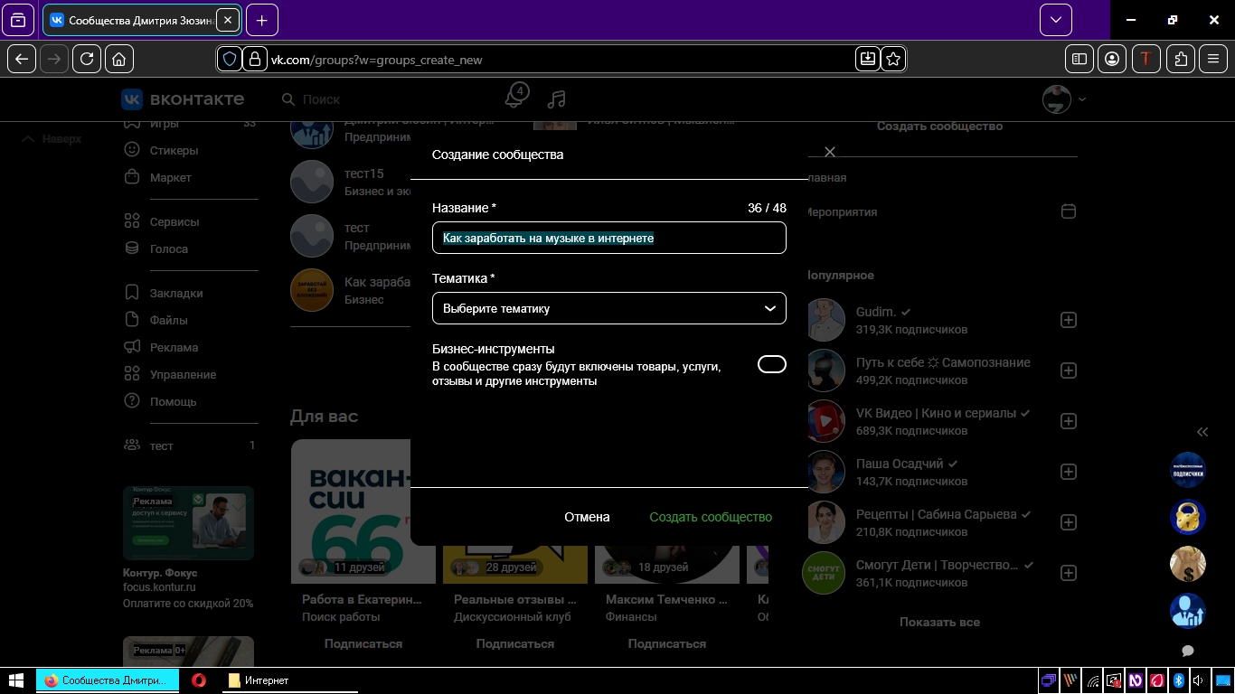
Task: Open the Закладки sidebar item
Action: pos(176,293)
